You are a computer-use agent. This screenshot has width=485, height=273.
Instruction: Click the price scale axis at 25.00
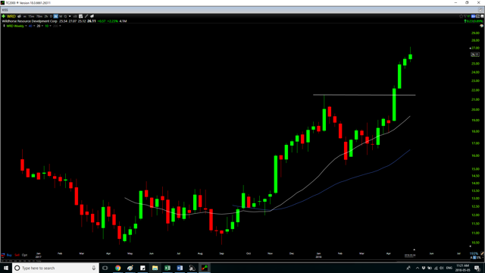pos(475,64)
